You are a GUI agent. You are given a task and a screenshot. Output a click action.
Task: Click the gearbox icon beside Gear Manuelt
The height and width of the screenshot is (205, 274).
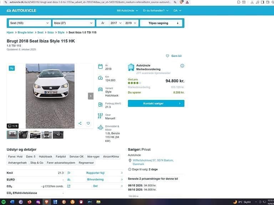coord(100,116)
